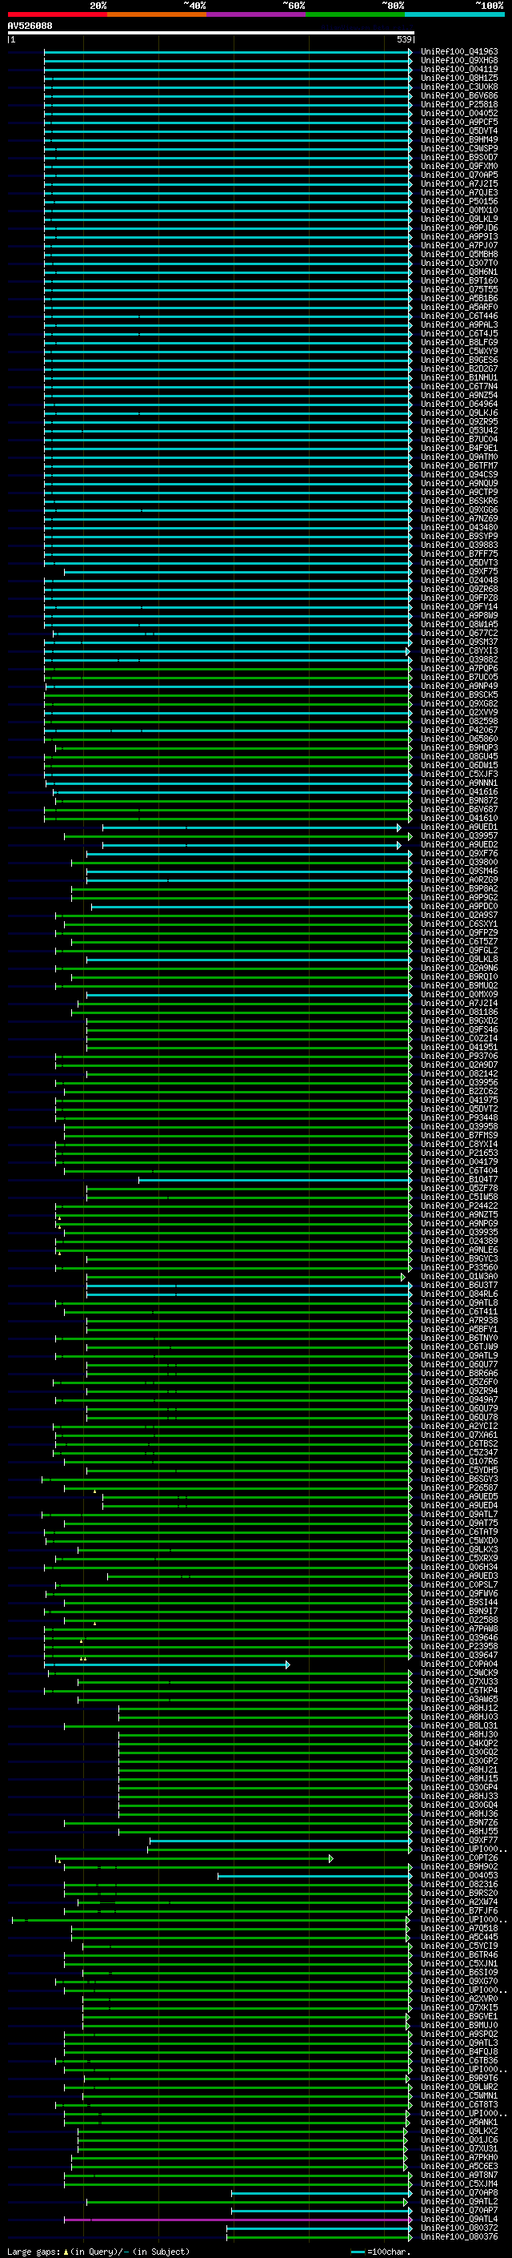Select label UniRef100_A7PJ07
512x2258 pixels.
coord(459,245)
